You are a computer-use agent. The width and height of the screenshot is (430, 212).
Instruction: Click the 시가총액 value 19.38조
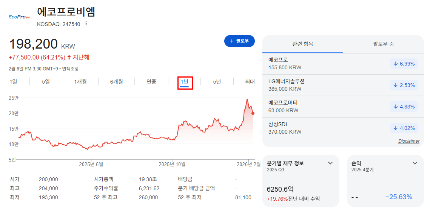pos(148,180)
